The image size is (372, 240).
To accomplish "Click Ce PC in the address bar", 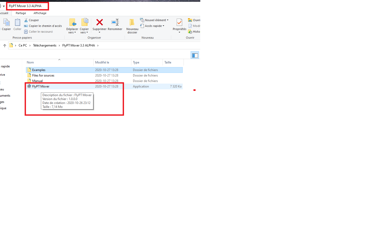I will tap(23, 45).
